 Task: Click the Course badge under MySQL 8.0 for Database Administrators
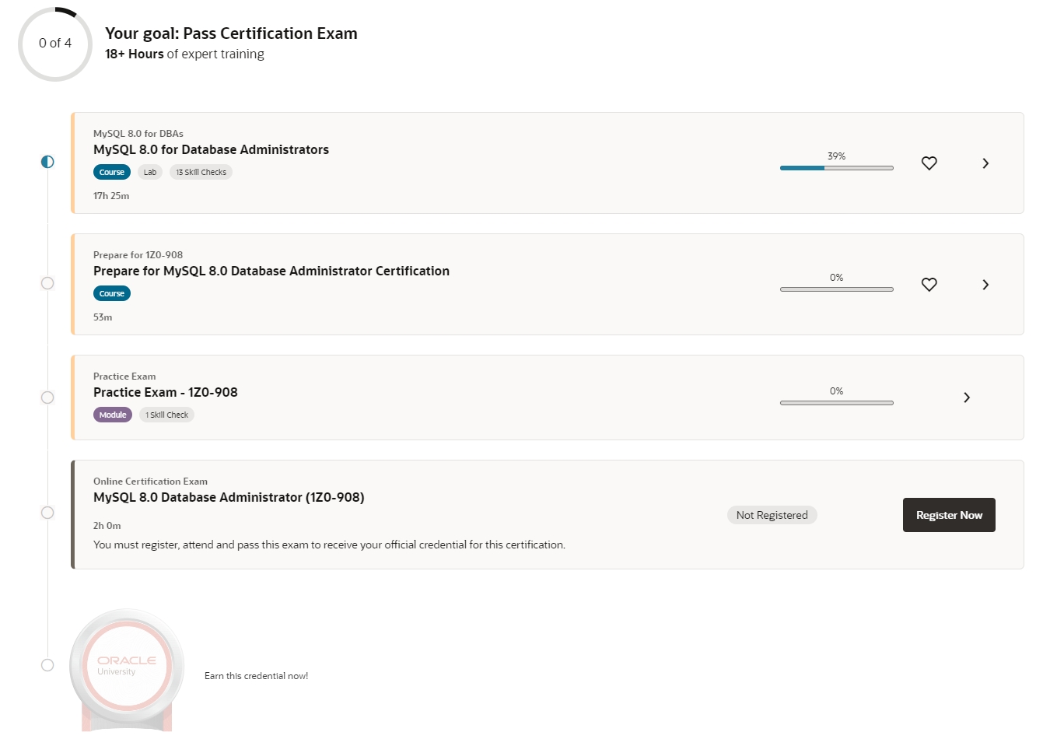(x=111, y=173)
